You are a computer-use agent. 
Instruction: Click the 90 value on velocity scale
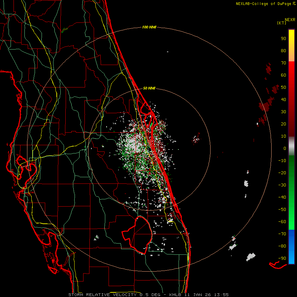click(283, 39)
